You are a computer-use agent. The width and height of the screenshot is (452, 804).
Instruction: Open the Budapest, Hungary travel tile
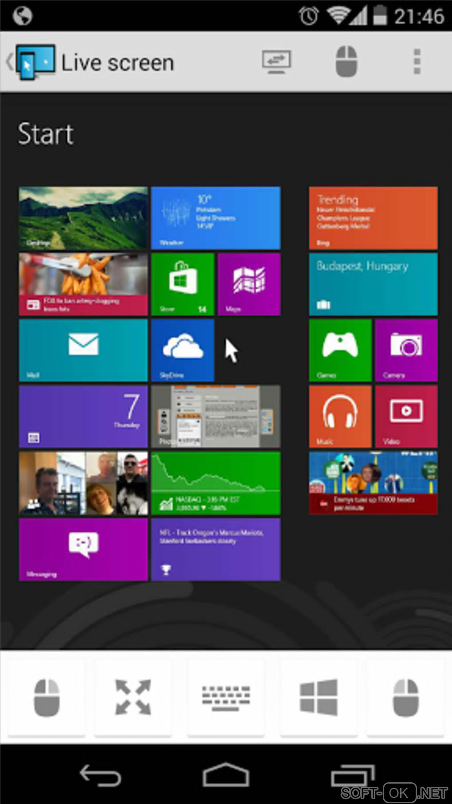pos(373,284)
